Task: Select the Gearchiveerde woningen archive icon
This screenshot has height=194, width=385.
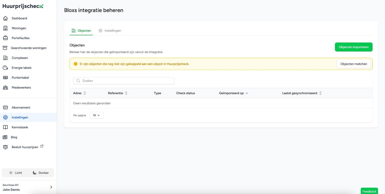Action: pos(5,48)
